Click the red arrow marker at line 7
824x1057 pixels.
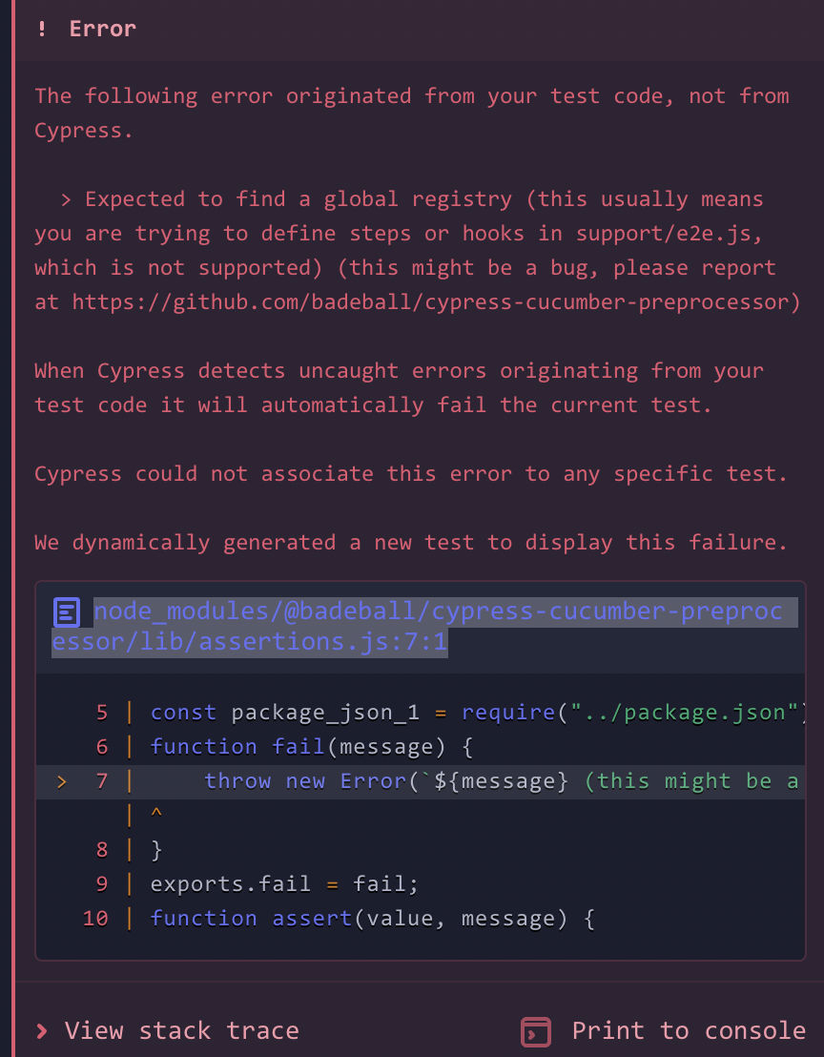(x=60, y=780)
